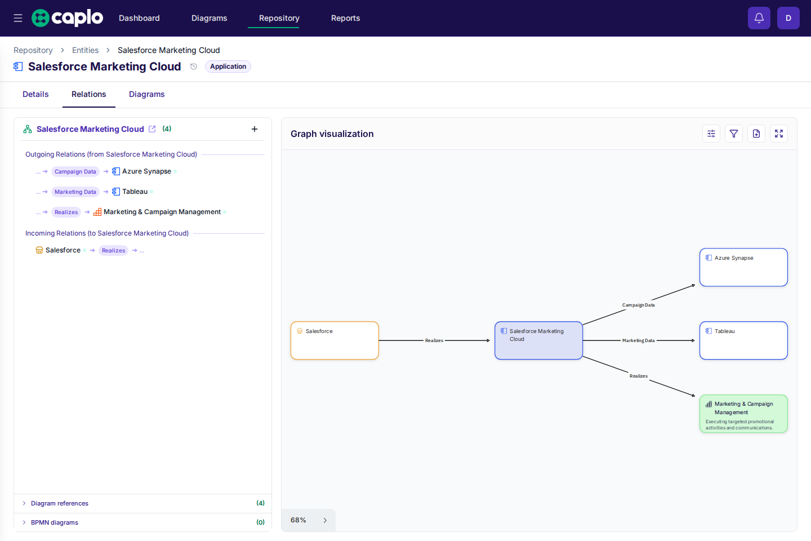Screen dimensions: 811x541
Task: Click the Campaign Data relation tag
Action: (x=75, y=171)
